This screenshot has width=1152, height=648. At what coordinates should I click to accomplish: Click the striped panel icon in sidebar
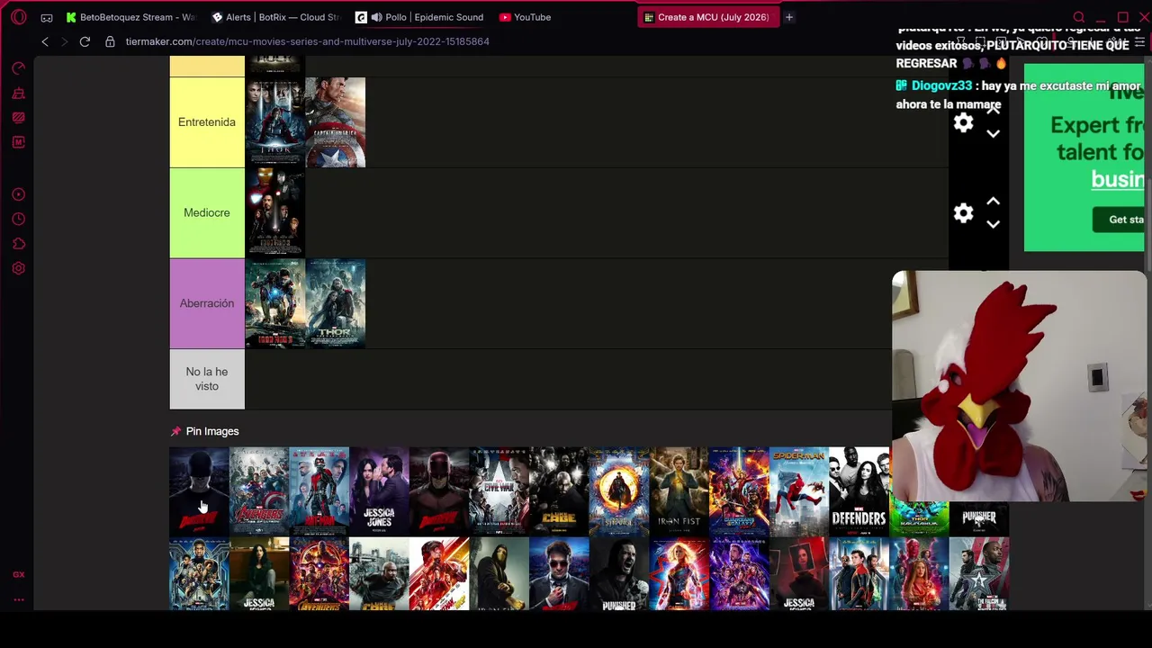[x=18, y=118]
